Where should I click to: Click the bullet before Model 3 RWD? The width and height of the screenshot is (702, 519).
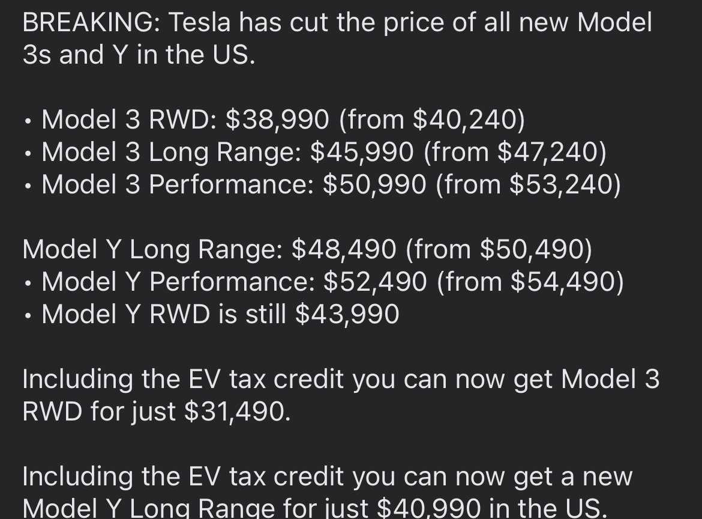click(x=28, y=121)
